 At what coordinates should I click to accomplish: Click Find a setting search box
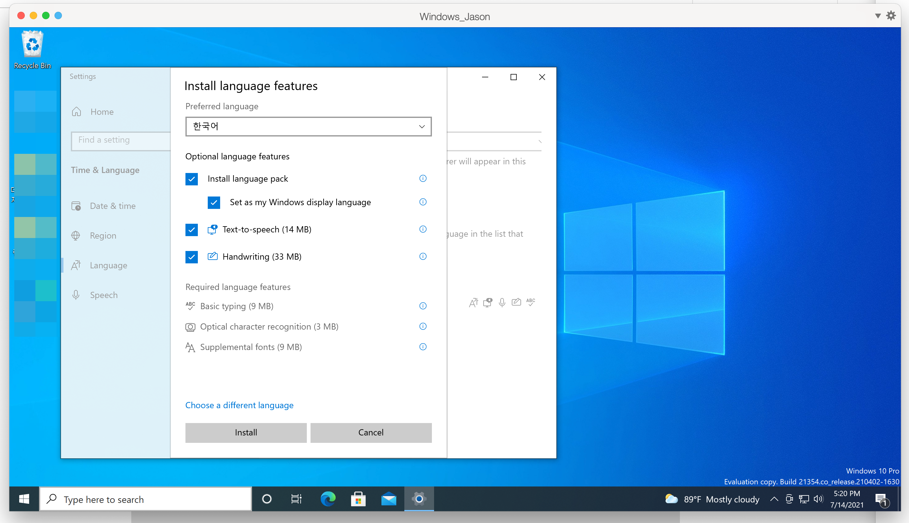point(121,140)
